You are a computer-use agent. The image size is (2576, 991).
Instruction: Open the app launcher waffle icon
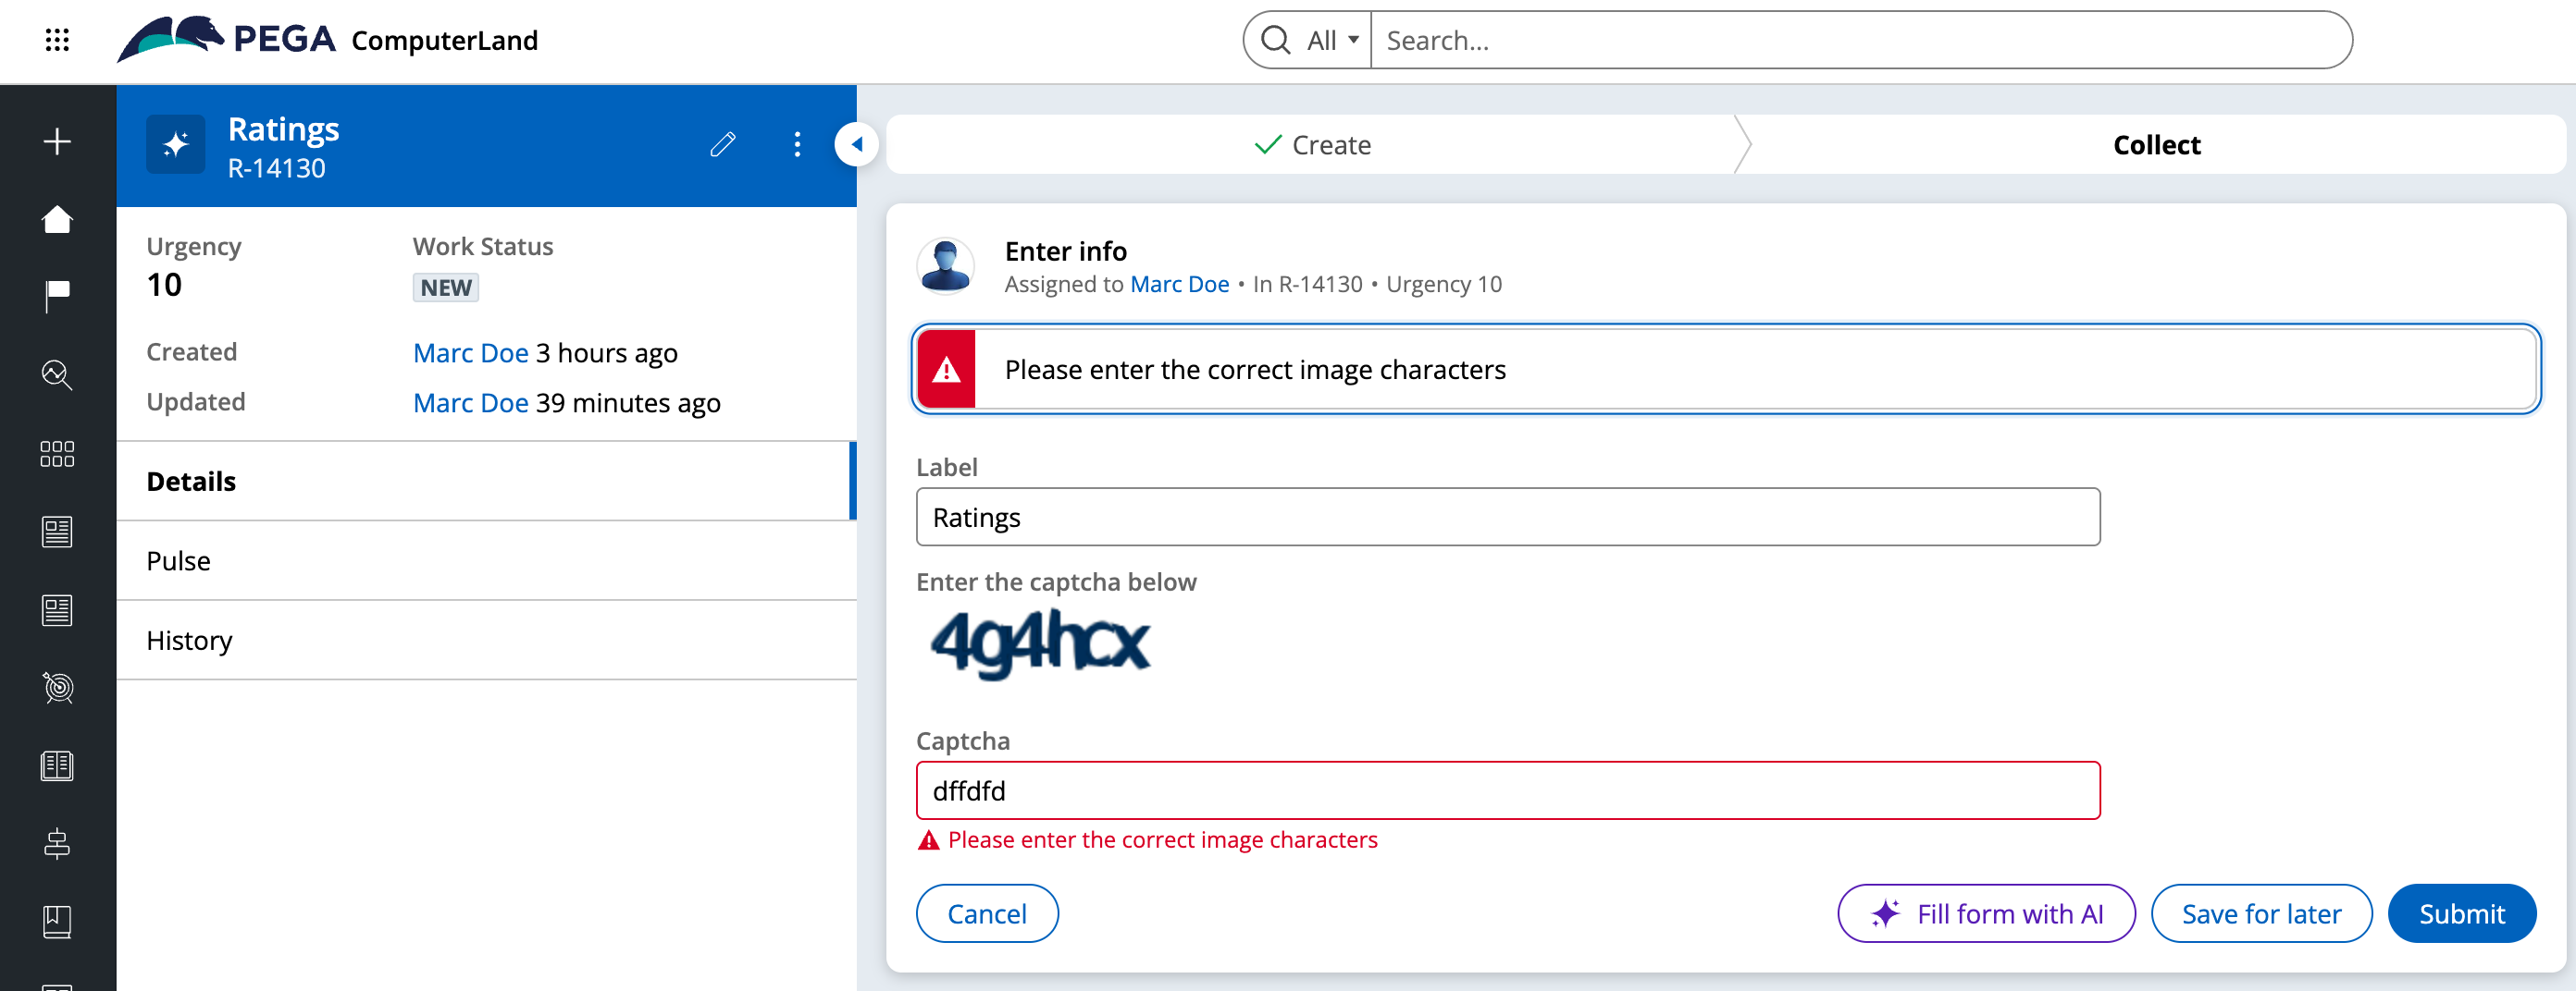coord(57,40)
